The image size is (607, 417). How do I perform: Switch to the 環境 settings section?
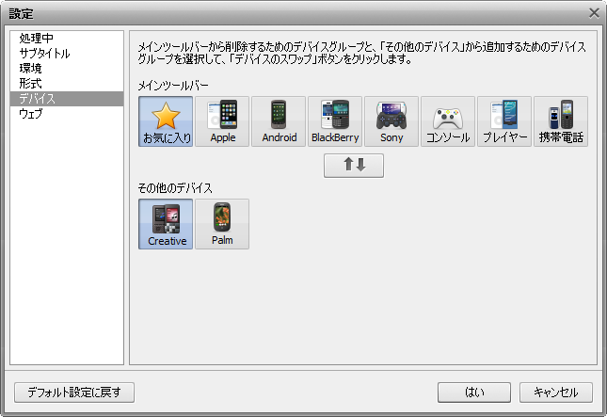67,69
